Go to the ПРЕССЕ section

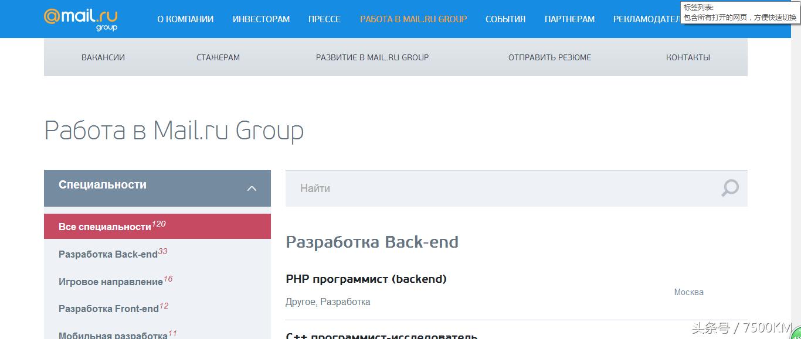[324, 19]
